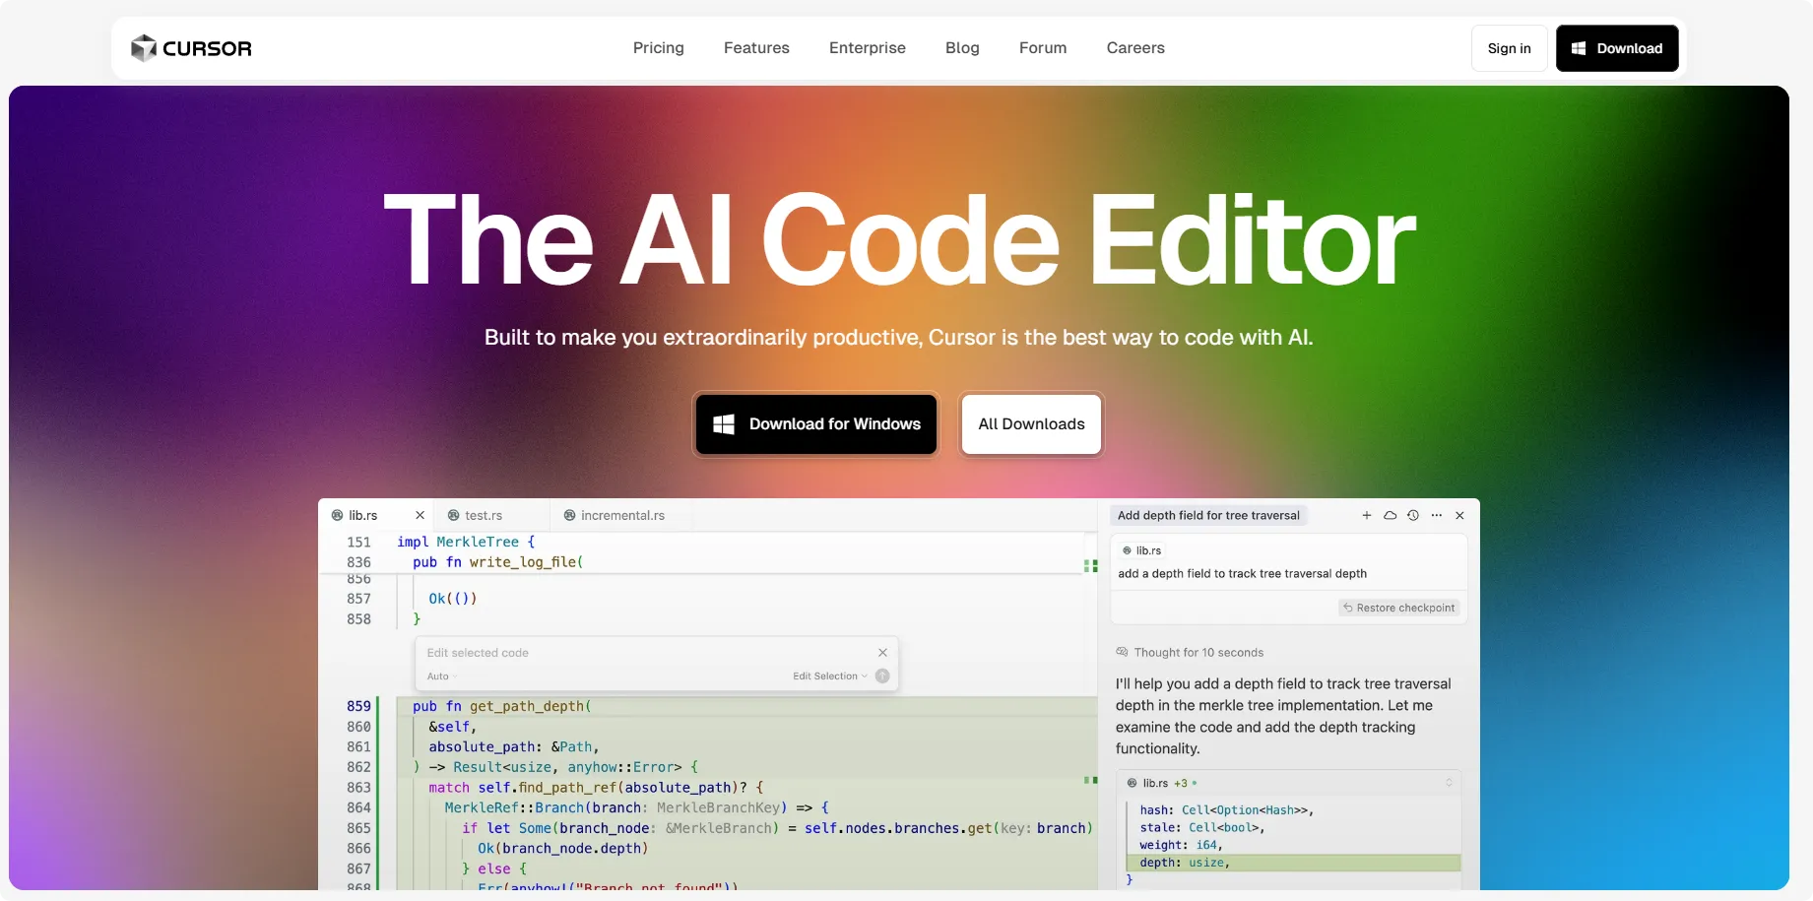The height and width of the screenshot is (901, 1813).
Task: Go to the Enterprise page
Action: (x=868, y=48)
